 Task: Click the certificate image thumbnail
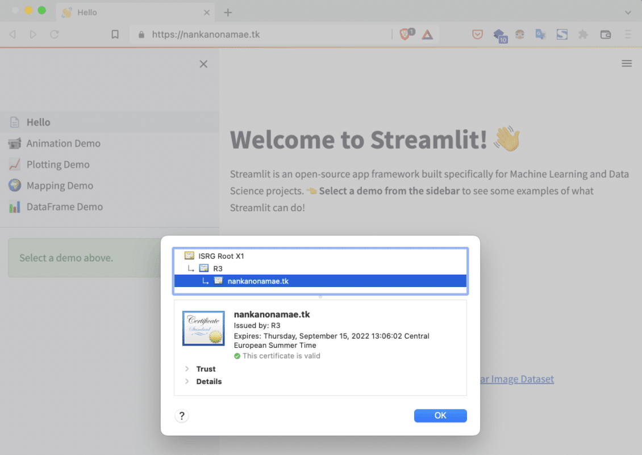point(203,328)
